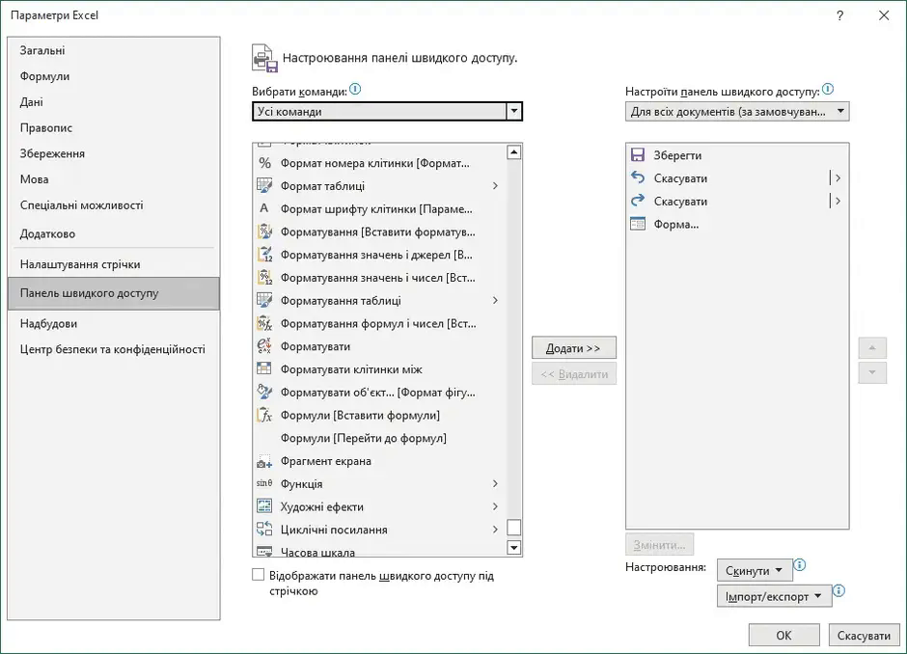907x654 pixels.
Task: Open Центр безпеки та конфіденційності category
Action: click(114, 349)
